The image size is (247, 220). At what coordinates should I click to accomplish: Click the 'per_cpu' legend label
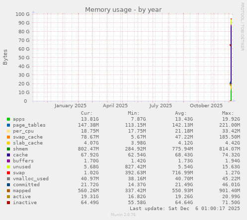pos(23,131)
